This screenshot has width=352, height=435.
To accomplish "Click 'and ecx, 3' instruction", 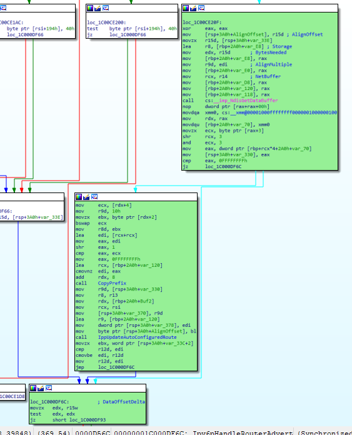I will coord(202,142).
